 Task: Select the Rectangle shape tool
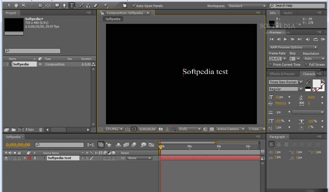(x=57, y=5)
